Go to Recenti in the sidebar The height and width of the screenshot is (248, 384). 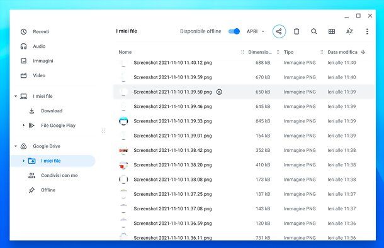pyautogui.click(x=41, y=31)
